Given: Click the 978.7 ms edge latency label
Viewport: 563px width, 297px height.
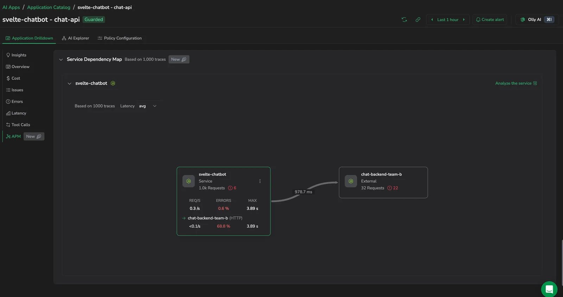Looking at the screenshot, I should tap(303, 192).
